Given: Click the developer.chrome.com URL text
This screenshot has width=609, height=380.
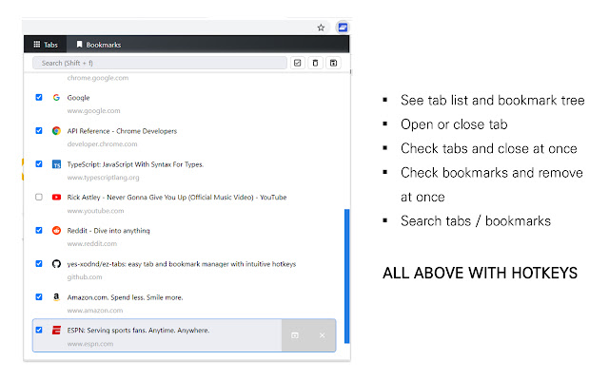Looking at the screenshot, I should pyautogui.click(x=102, y=143).
